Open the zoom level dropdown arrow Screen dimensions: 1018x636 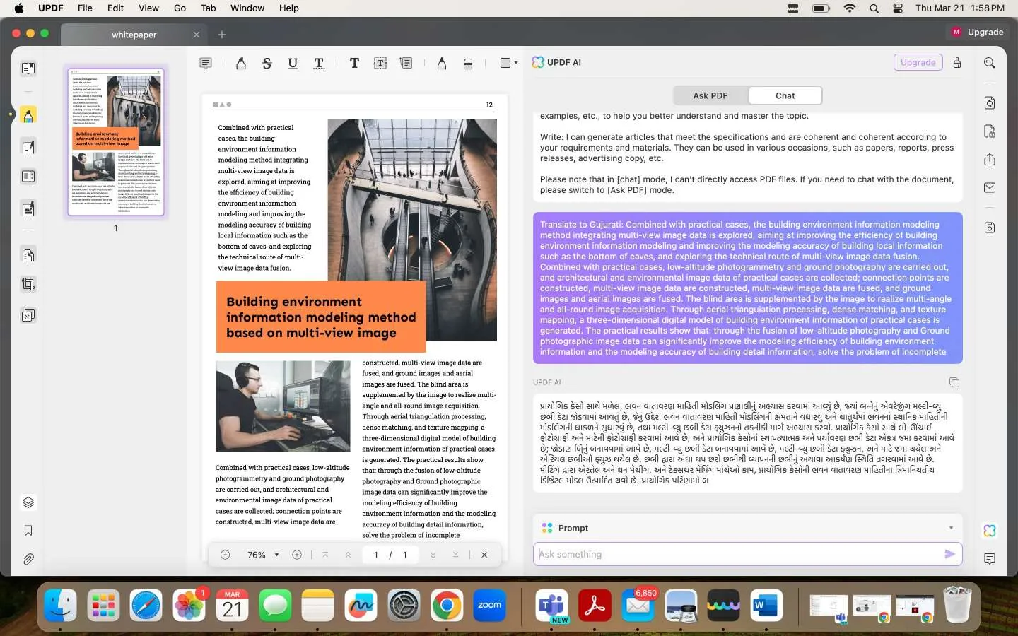[276, 555]
